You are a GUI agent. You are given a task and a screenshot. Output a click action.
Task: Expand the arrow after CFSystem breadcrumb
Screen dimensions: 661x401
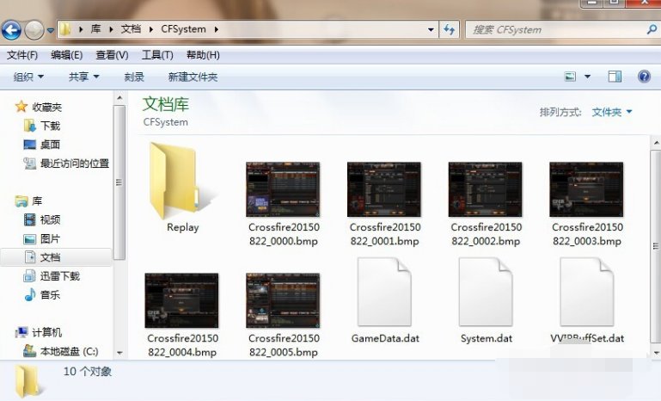pyautogui.click(x=217, y=29)
